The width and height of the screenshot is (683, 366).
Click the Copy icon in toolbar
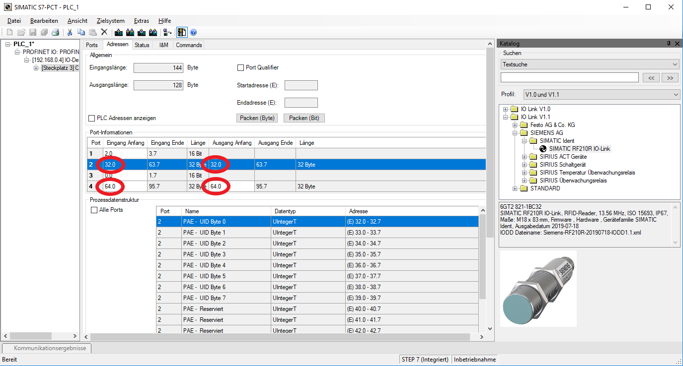(x=81, y=32)
